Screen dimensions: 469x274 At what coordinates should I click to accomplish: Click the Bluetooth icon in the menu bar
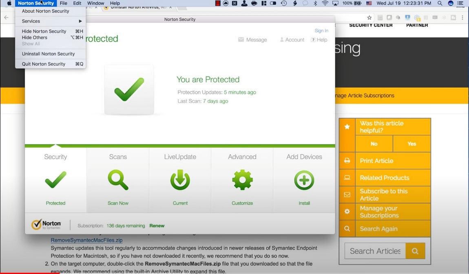[x=315, y=3]
